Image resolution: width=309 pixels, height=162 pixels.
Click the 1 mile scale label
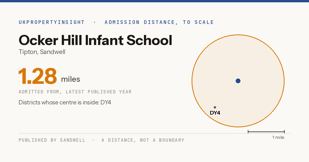(278, 138)
